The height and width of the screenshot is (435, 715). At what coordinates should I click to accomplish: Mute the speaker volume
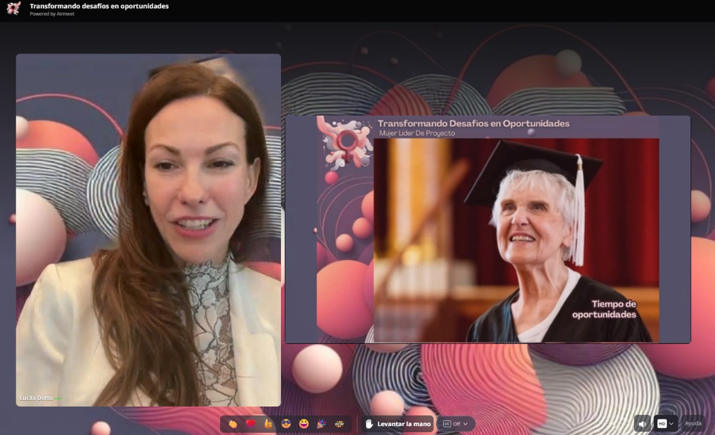click(x=642, y=424)
